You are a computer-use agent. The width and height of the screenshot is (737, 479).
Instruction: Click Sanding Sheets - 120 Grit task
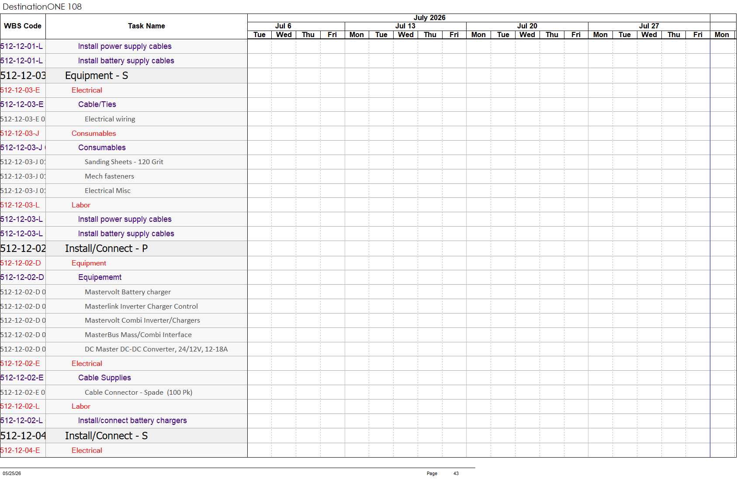tap(124, 162)
